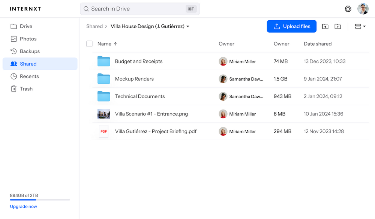Click the sort arrow next to Name
Screen dimensions: 375x219
115,44
